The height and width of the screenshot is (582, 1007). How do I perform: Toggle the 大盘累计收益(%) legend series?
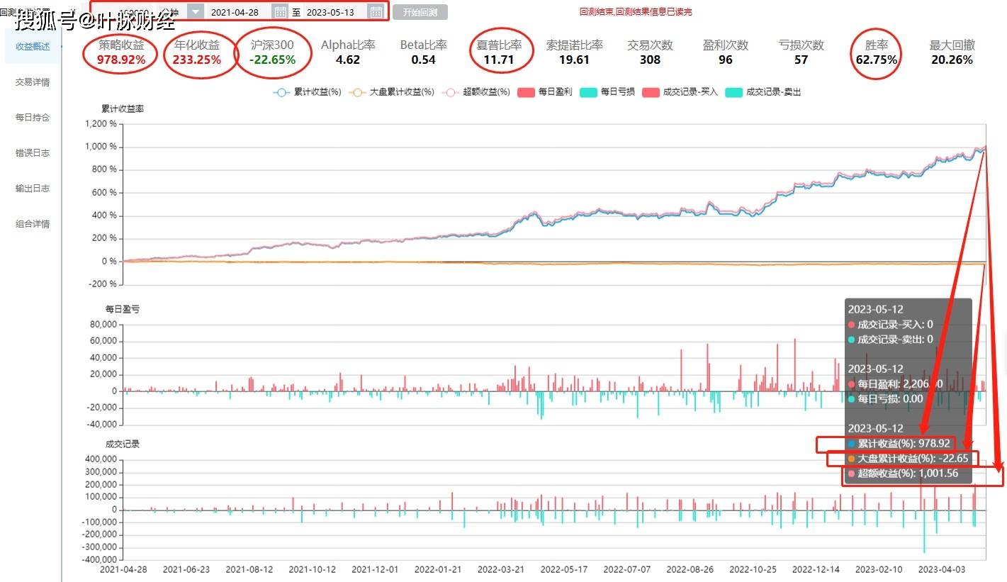click(393, 92)
